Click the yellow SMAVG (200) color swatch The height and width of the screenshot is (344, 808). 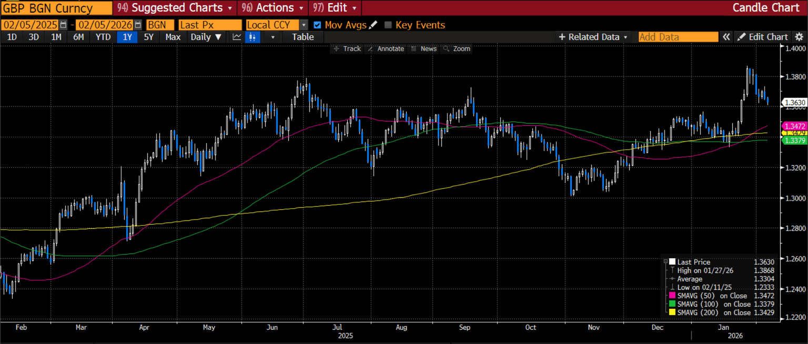[x=672, y=312]
